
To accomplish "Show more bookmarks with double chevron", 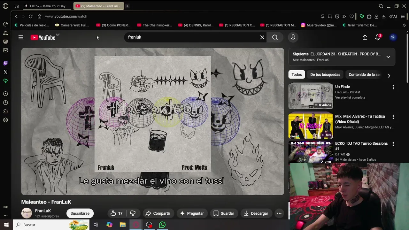I will point(404,25).
